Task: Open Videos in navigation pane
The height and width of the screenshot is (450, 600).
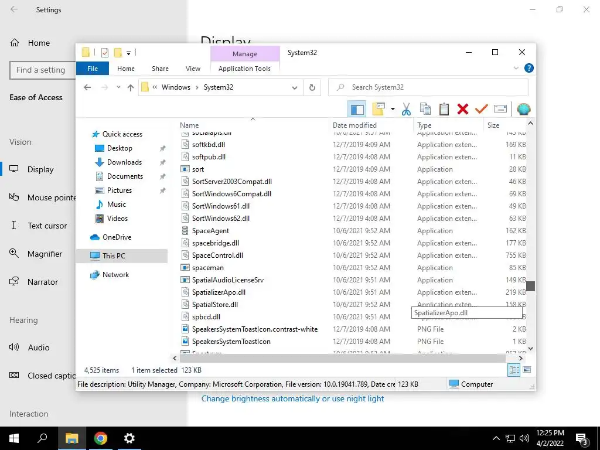Action: coord(117,219)
